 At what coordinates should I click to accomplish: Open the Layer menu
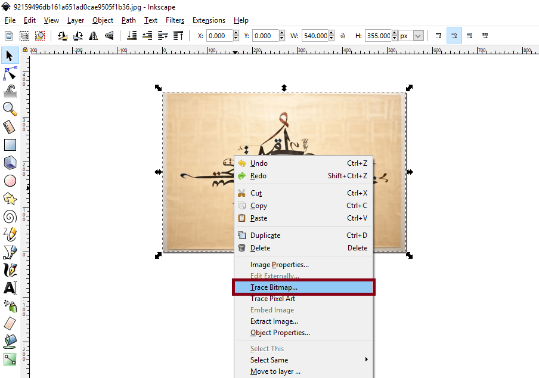(x=76, y=20)
